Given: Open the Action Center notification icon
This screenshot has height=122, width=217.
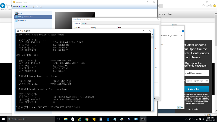Looking at the screenshot, I should tap(200, 119).
